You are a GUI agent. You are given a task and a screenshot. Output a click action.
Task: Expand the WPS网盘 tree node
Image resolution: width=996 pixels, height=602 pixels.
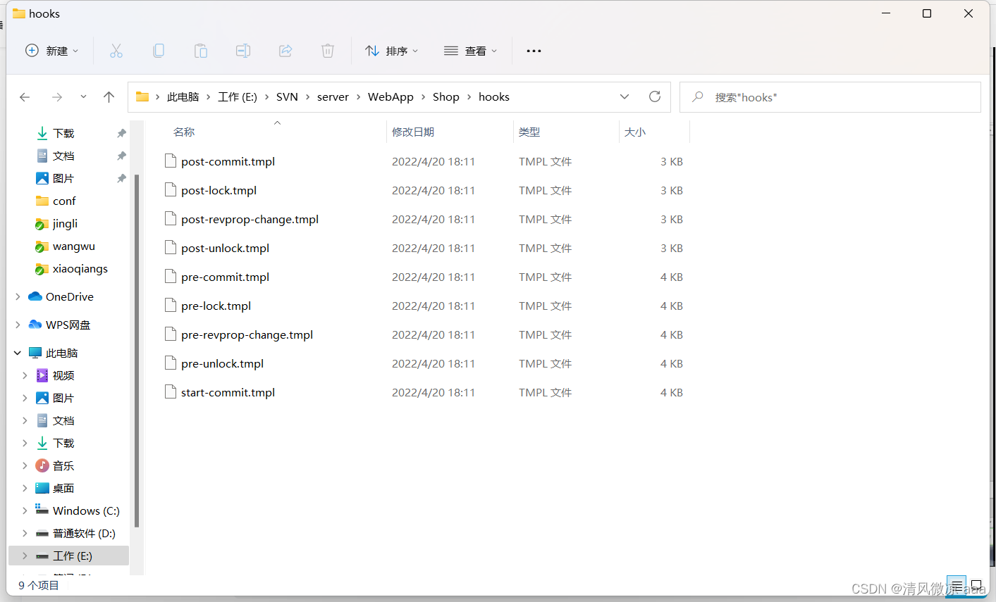18,325
